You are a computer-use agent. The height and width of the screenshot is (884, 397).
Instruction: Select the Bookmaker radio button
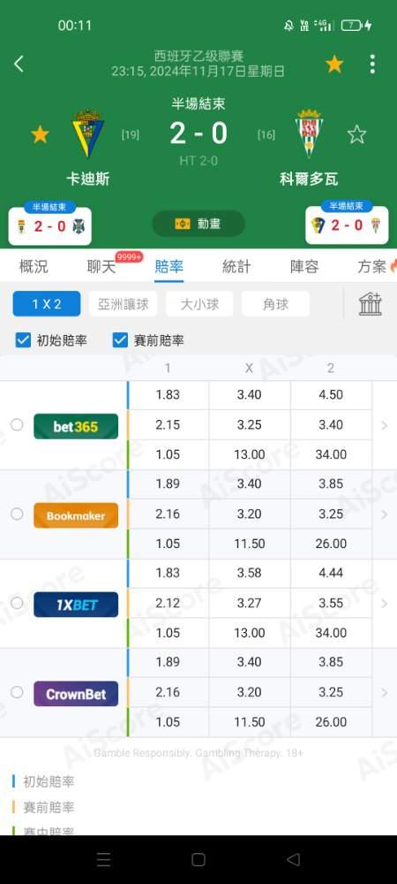pyautogui.click(x=17, y=514)
